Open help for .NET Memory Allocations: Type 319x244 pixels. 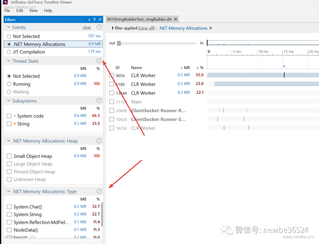[x=99, y=191]
